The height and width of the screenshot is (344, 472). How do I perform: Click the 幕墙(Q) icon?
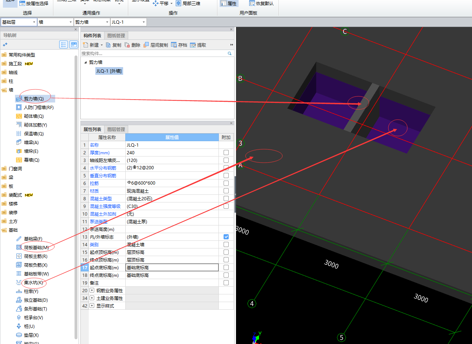[x=19, y=160]
